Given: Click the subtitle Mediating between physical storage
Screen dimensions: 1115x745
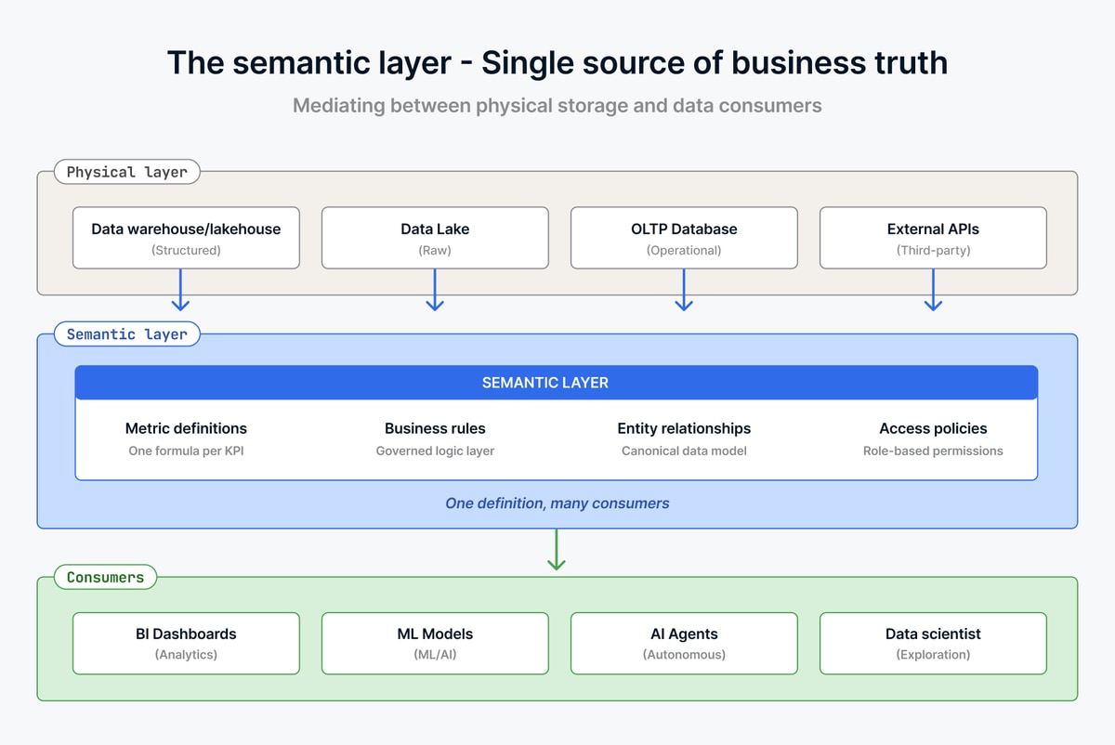Looking at the screenshot, I should 557,105.
